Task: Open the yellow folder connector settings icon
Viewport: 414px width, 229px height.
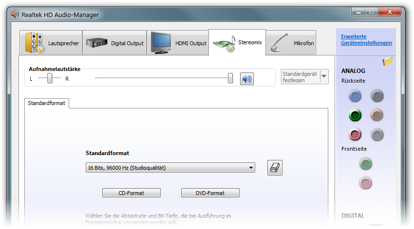Action: (x=388, y=61)
